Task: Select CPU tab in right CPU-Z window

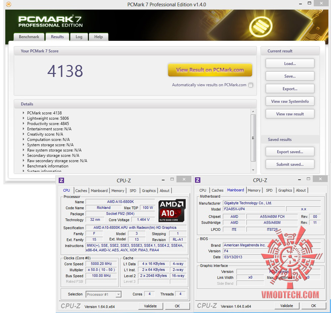Action: [203, 190]
